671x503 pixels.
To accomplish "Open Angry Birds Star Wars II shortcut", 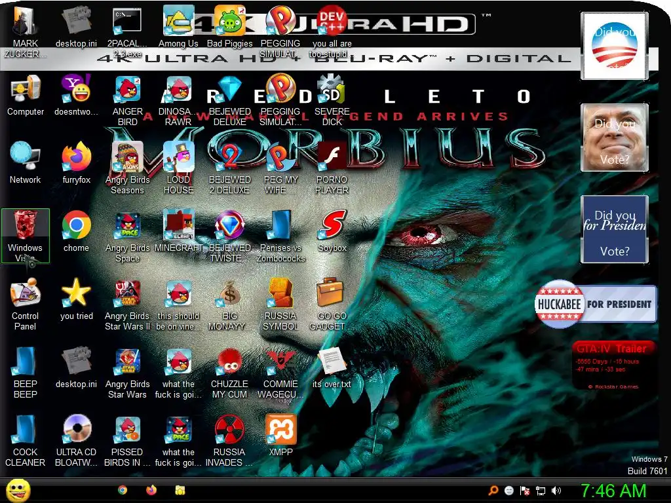I will [127, 304].
